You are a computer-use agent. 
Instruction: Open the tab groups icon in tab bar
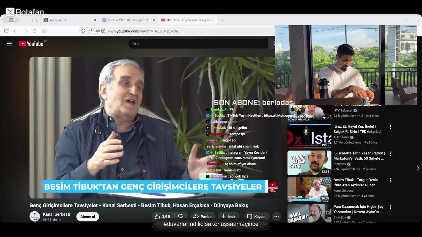click(x=34, y=20)
